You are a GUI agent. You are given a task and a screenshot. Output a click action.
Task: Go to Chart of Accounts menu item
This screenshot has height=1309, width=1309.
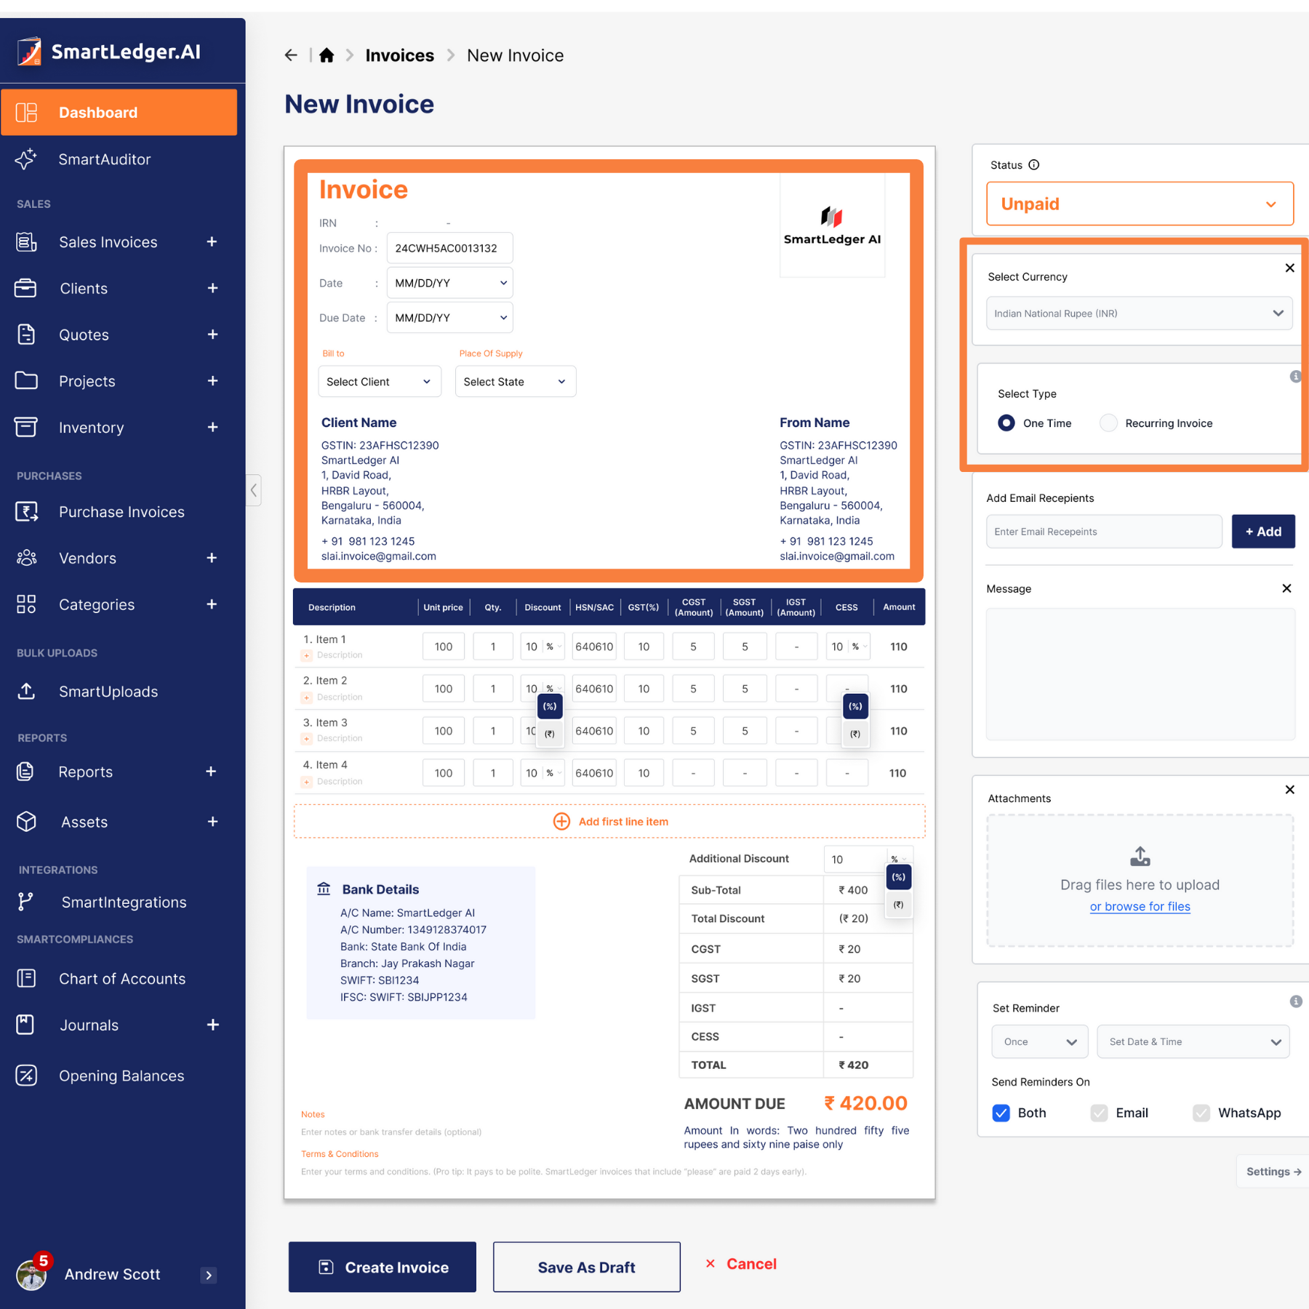coord(122,979)
